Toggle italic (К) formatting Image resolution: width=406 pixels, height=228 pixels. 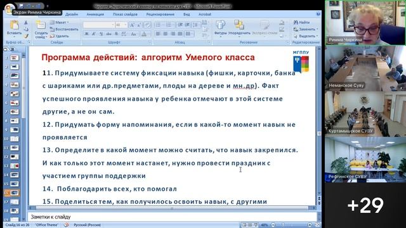94,34
